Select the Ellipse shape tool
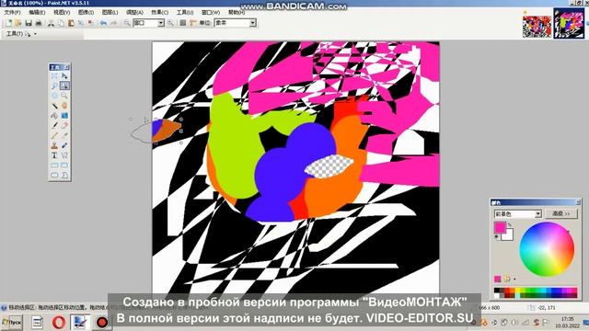 pos(54,175)
